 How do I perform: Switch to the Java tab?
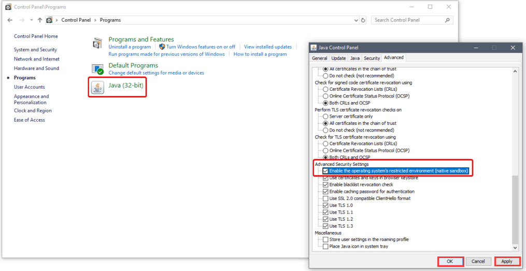pos(355,59)
